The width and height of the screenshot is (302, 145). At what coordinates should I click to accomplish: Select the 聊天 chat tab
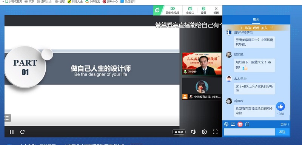coord(256,20)
